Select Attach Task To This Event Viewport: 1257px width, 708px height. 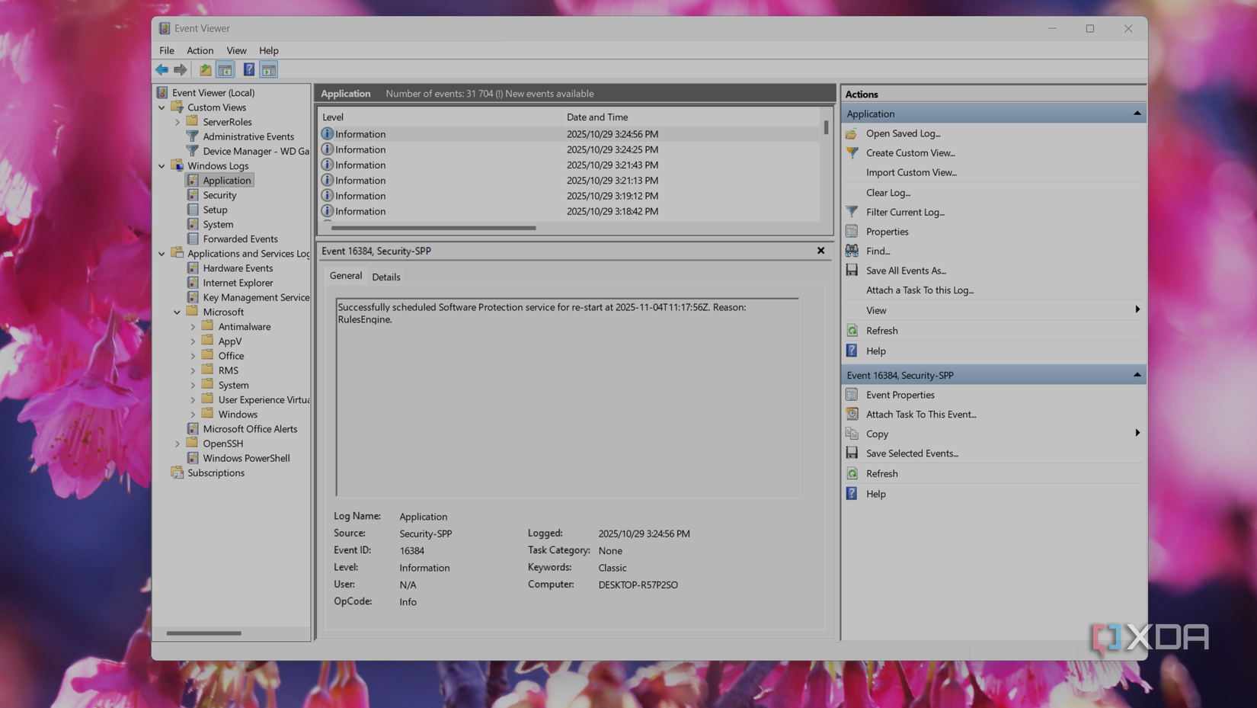(921, 414)
